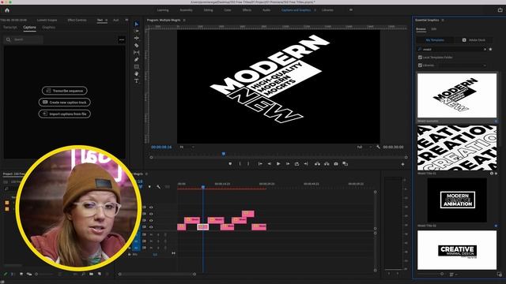Open the Captions panel three-dot menu

[121, 39]
